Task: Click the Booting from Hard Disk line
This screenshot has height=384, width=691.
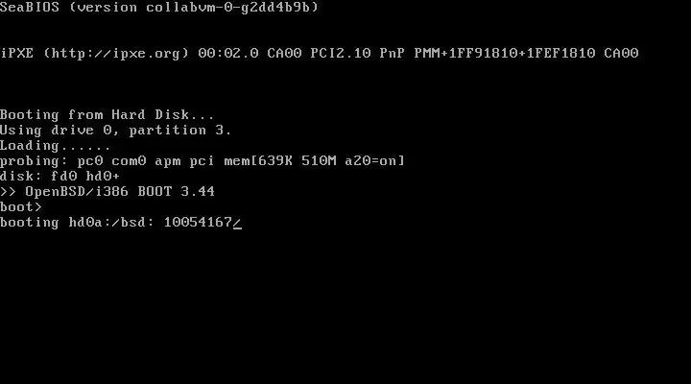Action: pos(107,114)
